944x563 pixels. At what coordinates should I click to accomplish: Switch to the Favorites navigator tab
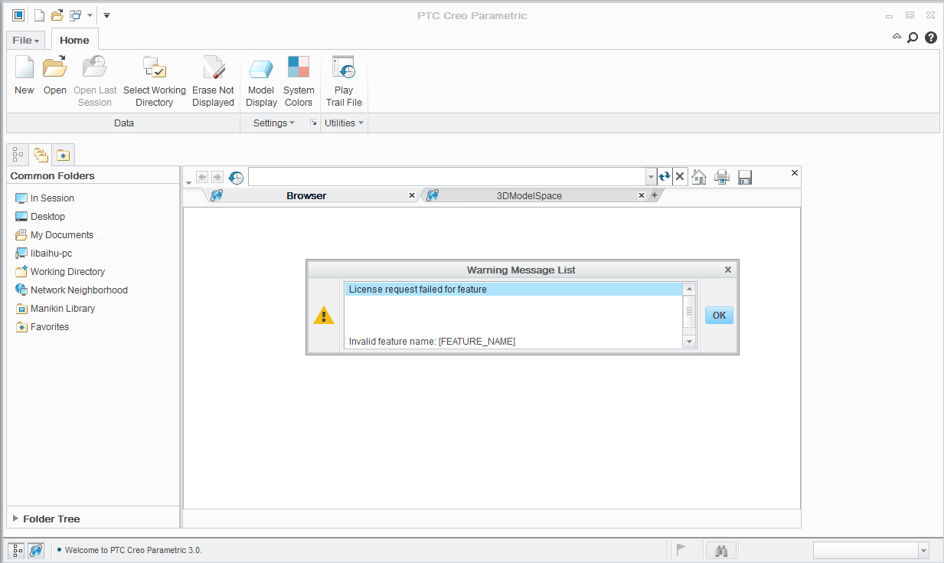pos(63,155)
